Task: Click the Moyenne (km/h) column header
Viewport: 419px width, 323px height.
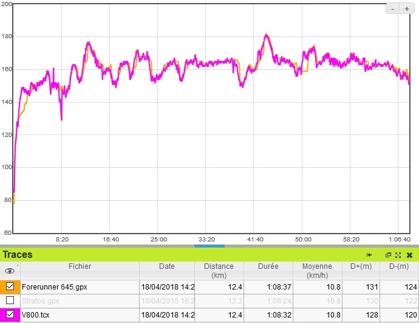Action: (317, 271)
